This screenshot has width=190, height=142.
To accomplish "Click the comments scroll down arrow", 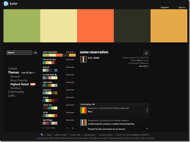I will coord(147,128).
